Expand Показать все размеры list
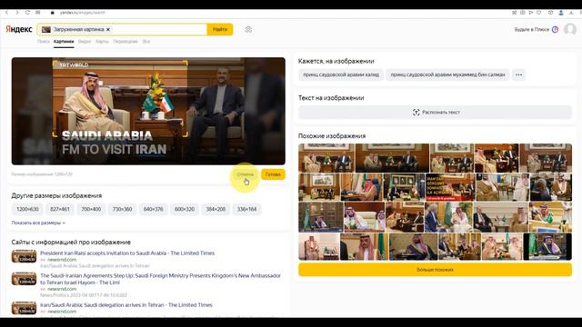The width and height of the screenshot is (582, 327). pyautogui.click(x=38, y=223)
